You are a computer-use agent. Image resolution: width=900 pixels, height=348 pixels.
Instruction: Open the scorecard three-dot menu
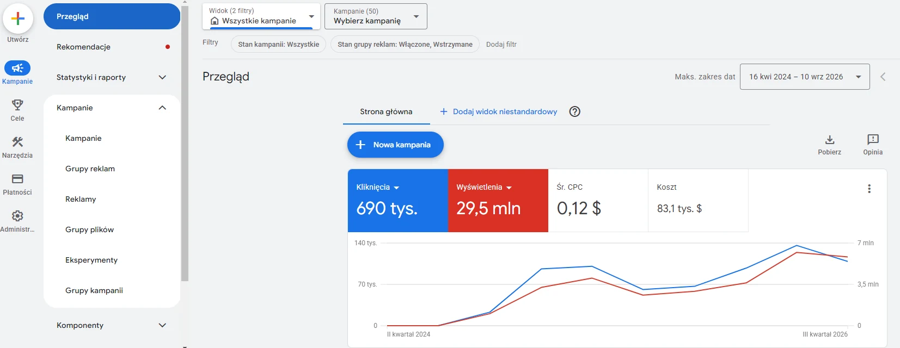[x=869, y=189]
